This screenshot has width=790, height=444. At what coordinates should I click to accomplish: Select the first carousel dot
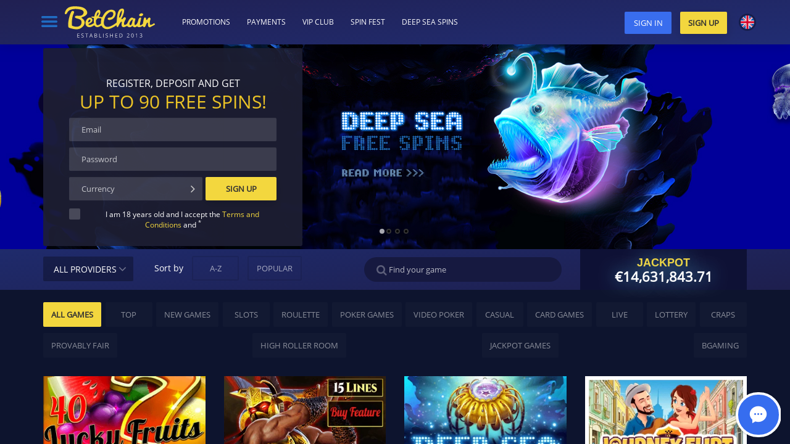(x=382, y=231)
